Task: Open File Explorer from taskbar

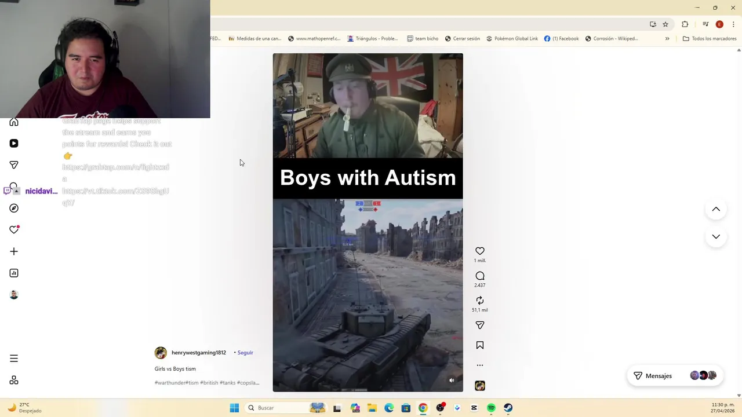Action: click(372, 408)
